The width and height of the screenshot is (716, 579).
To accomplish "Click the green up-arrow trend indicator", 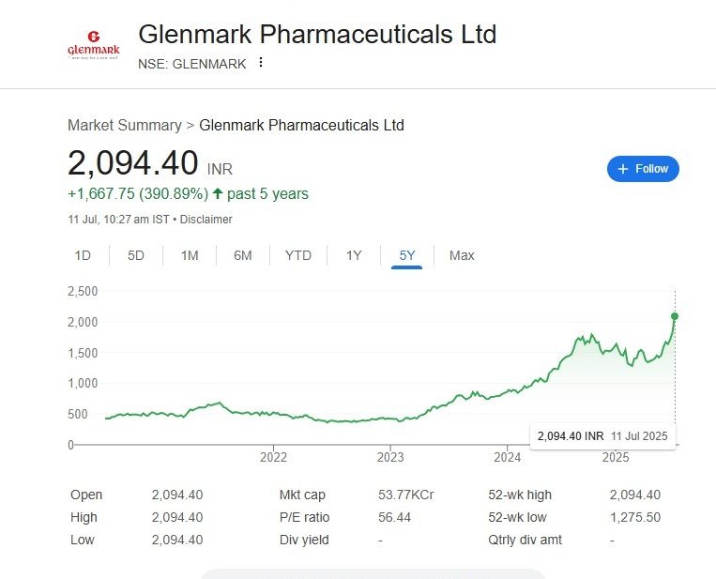I will pos(218,193).
